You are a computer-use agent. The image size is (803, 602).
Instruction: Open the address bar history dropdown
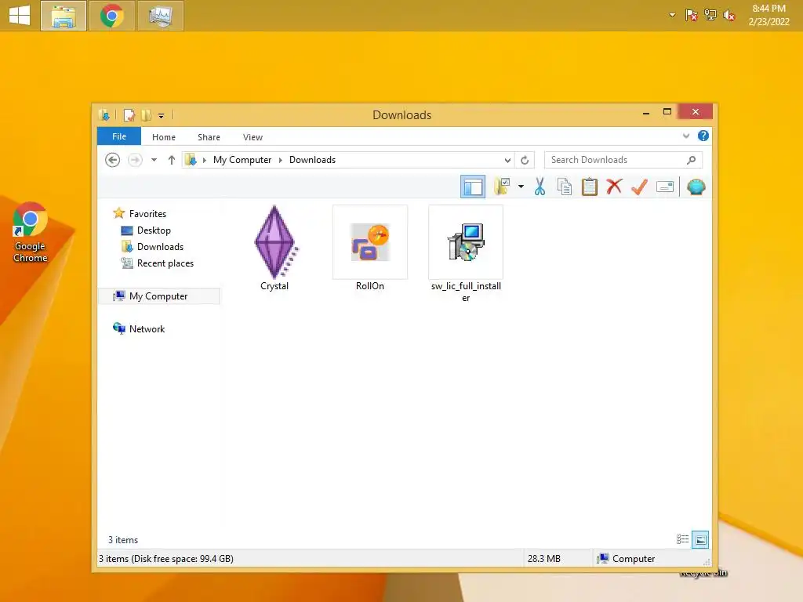(507, 160)
